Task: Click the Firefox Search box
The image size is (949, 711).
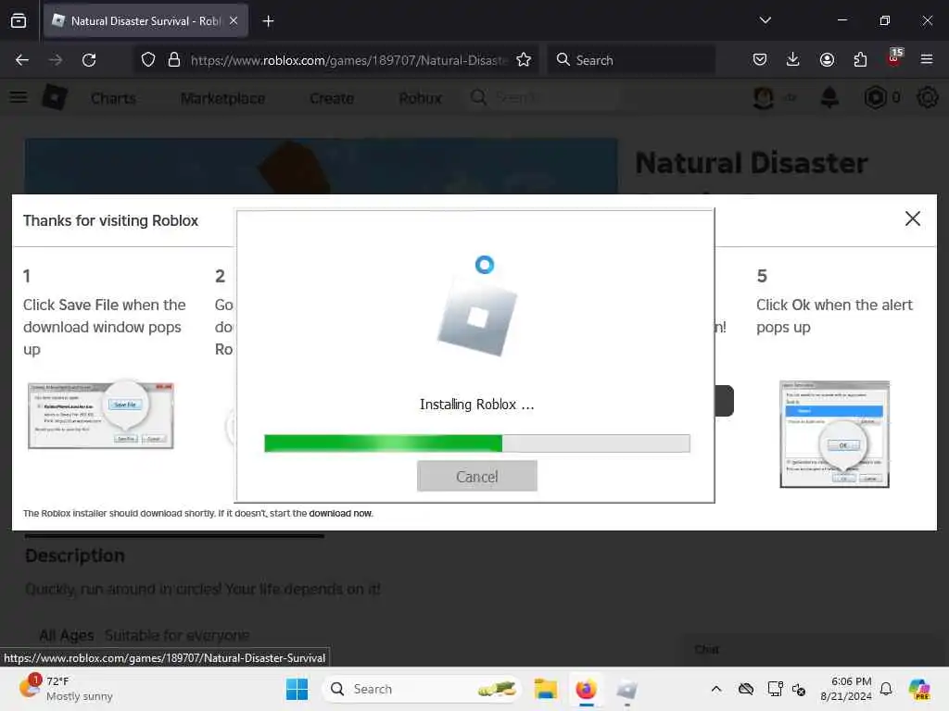Action: pyautogui.click(x=631, y=60)
